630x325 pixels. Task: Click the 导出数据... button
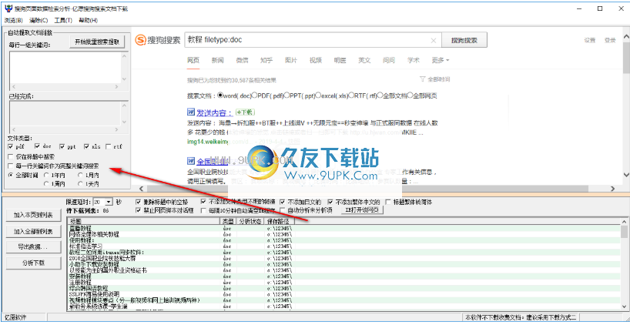[x=33, y=247]
